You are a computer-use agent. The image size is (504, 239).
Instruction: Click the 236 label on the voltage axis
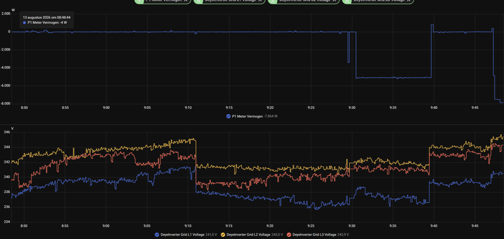click(x=8, y=207)
